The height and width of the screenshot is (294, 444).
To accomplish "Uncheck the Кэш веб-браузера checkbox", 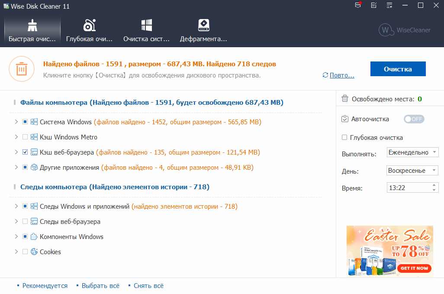I will pos(25,152).
